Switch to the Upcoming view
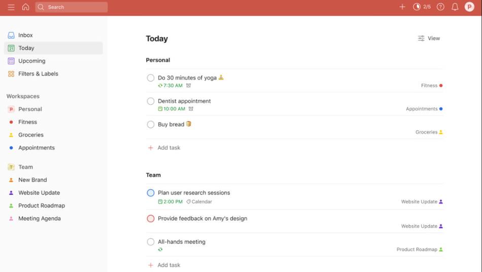 pos(31,61)
